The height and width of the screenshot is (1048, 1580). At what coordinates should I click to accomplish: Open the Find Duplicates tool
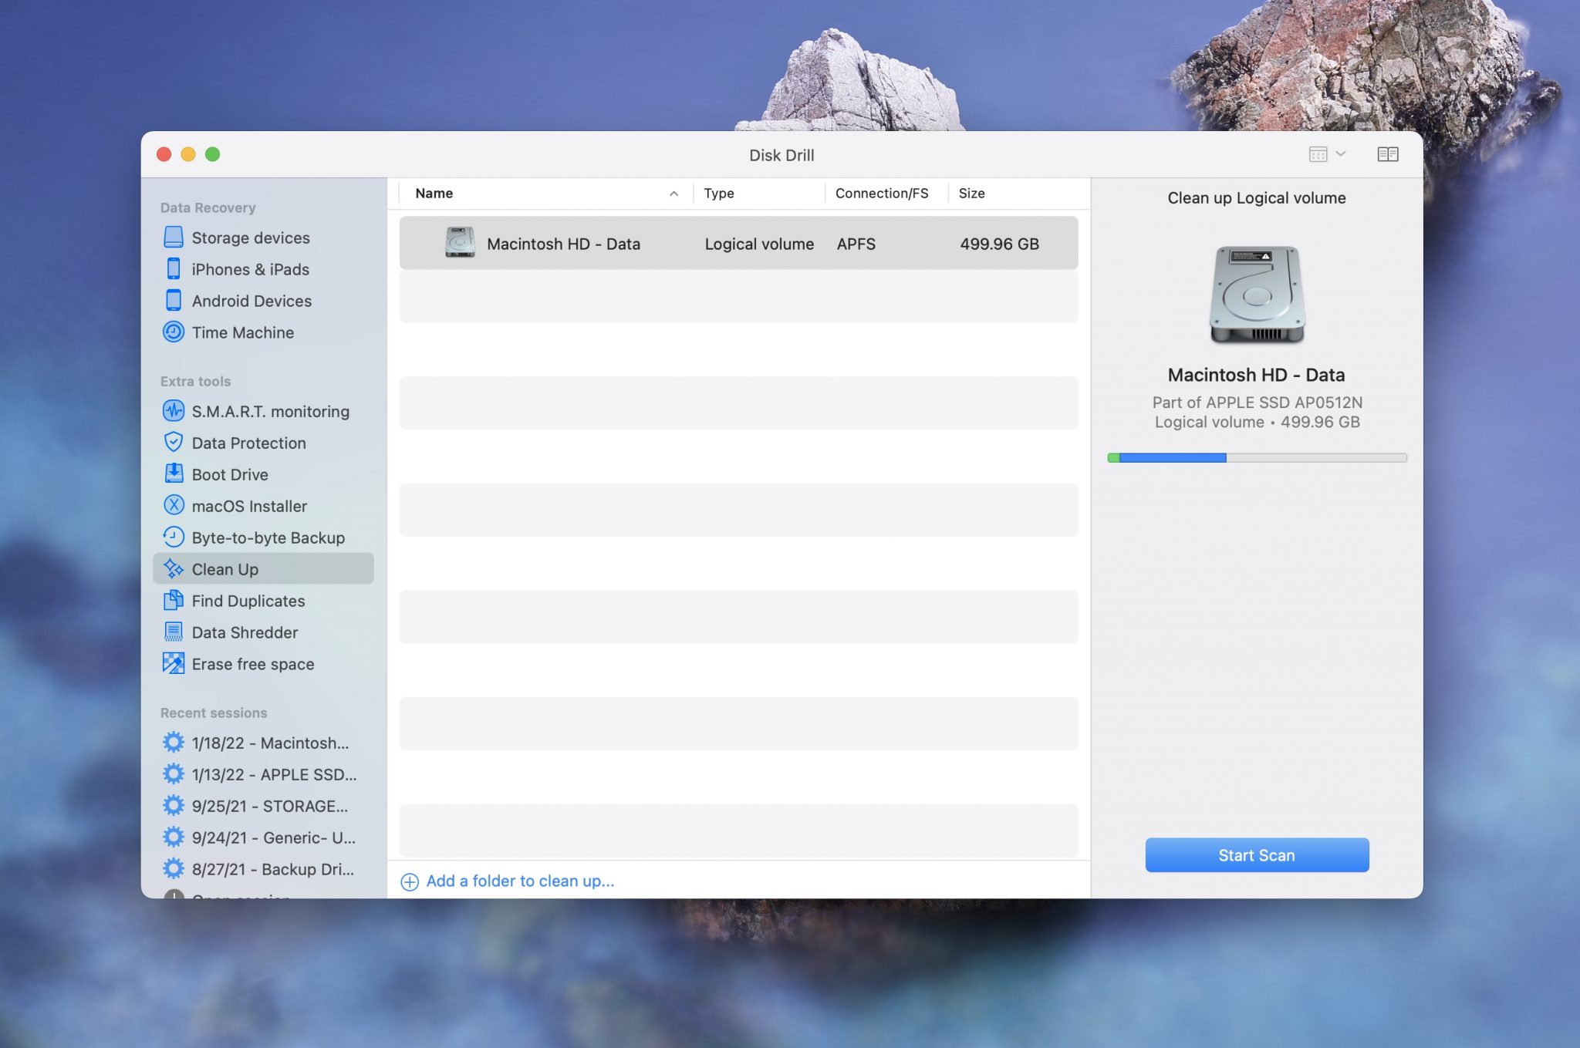point(248,600)
